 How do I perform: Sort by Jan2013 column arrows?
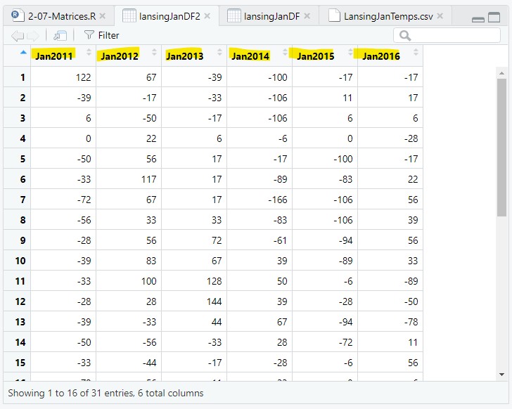[219, 52]
